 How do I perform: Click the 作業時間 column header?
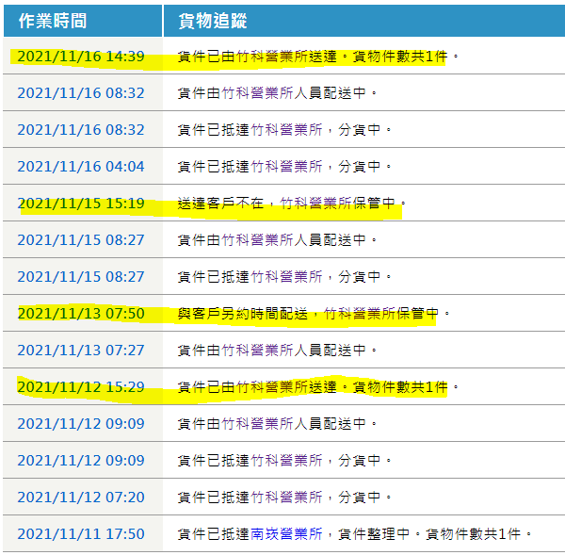click(x=83, y=21)
